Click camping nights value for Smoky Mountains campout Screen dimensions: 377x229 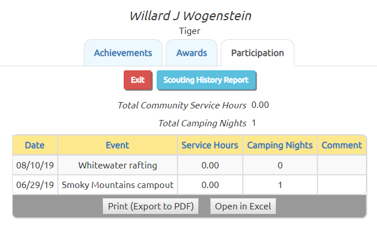pos(280,185)
